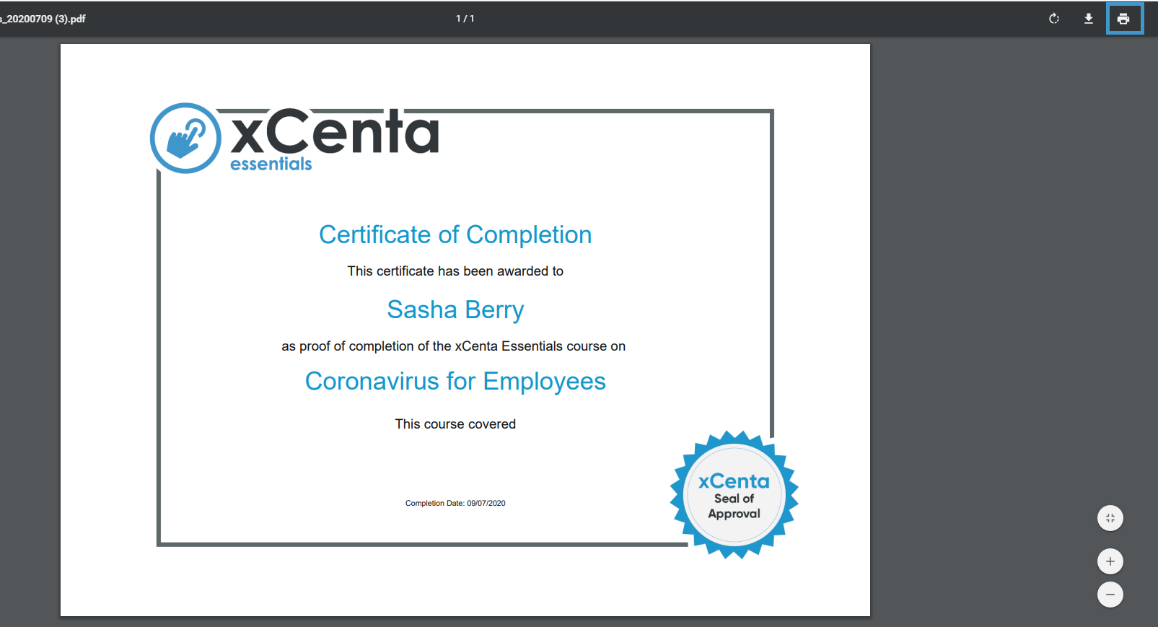
Task: Click the "Completion Date: 09/07/2020" text
Action: (x=455, y=504)
